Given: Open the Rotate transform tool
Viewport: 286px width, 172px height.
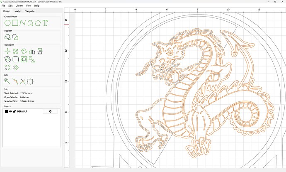Looking at the screenshot, I should pyautogui.click(x=24, y=52).
